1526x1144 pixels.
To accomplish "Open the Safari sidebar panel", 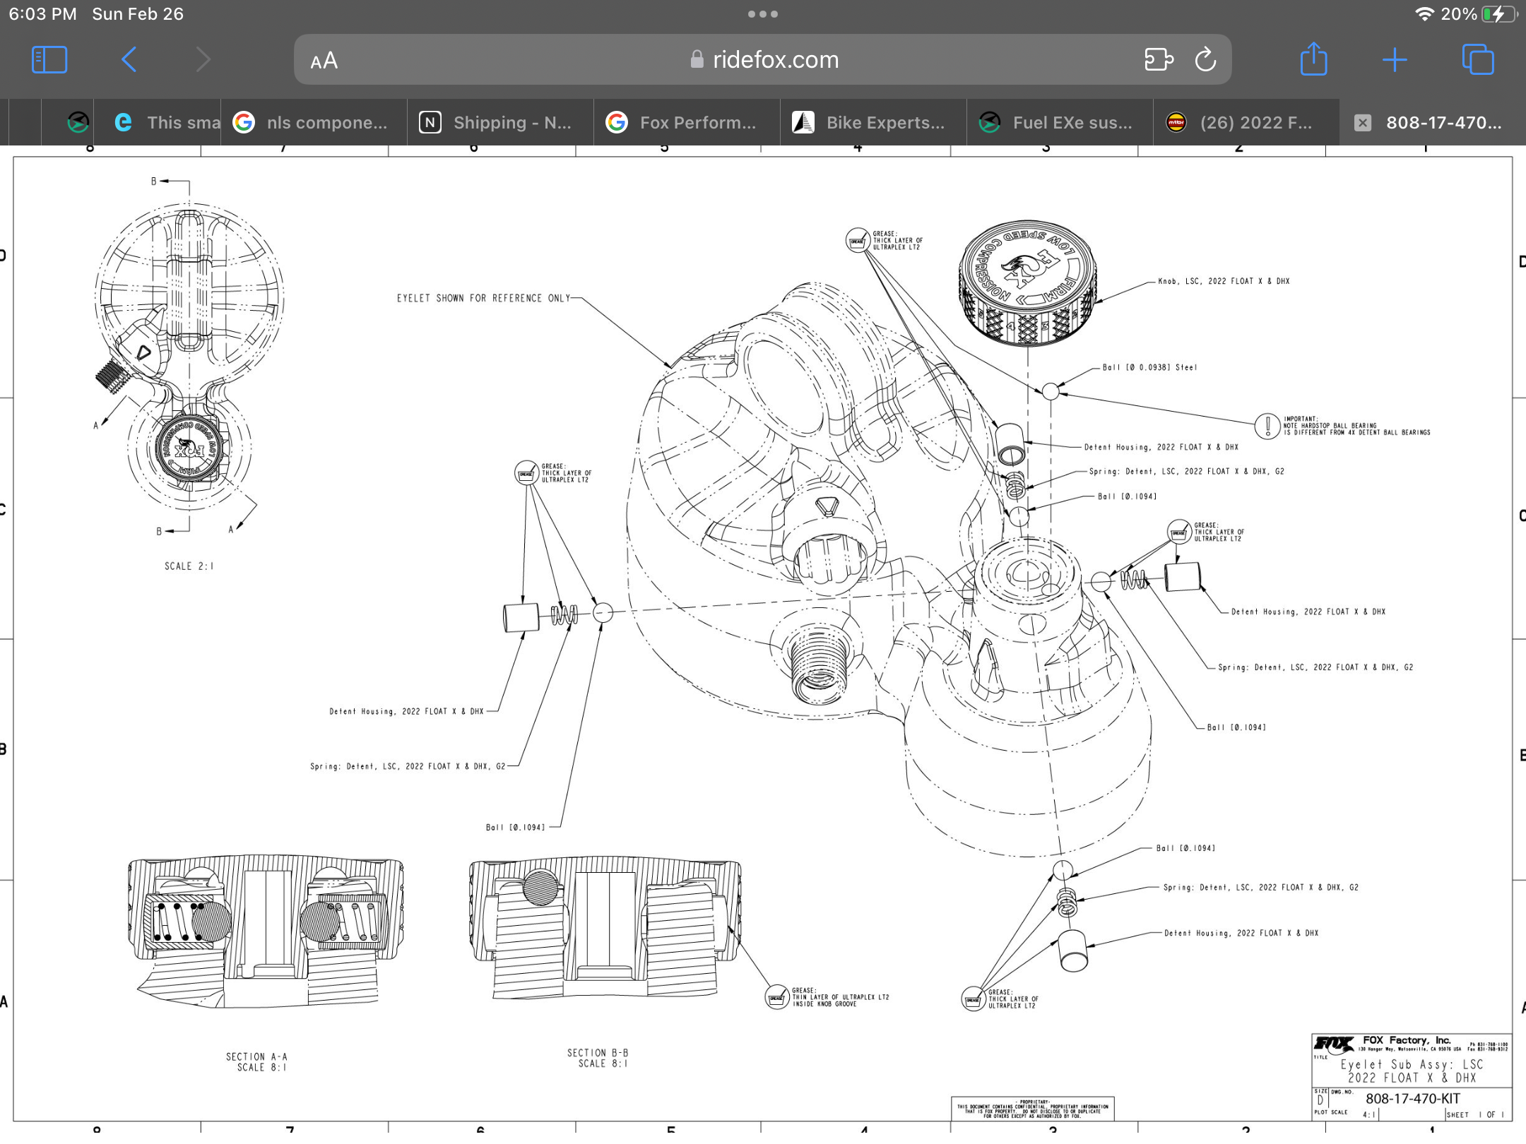I will click(49, 59).
